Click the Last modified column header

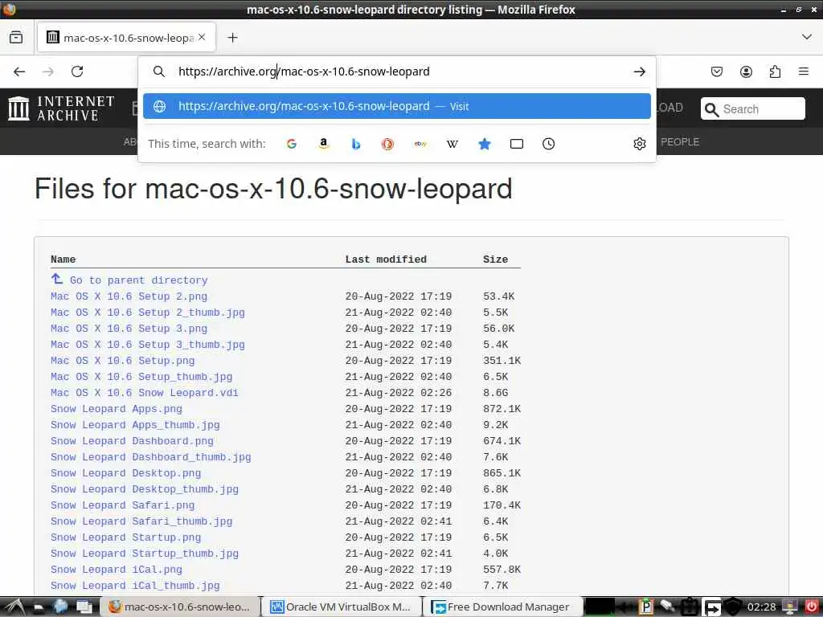[x=386, y=259]
